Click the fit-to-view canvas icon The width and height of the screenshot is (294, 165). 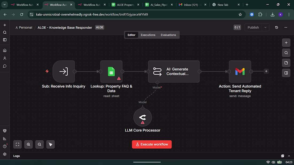click(x=17, y=144)
